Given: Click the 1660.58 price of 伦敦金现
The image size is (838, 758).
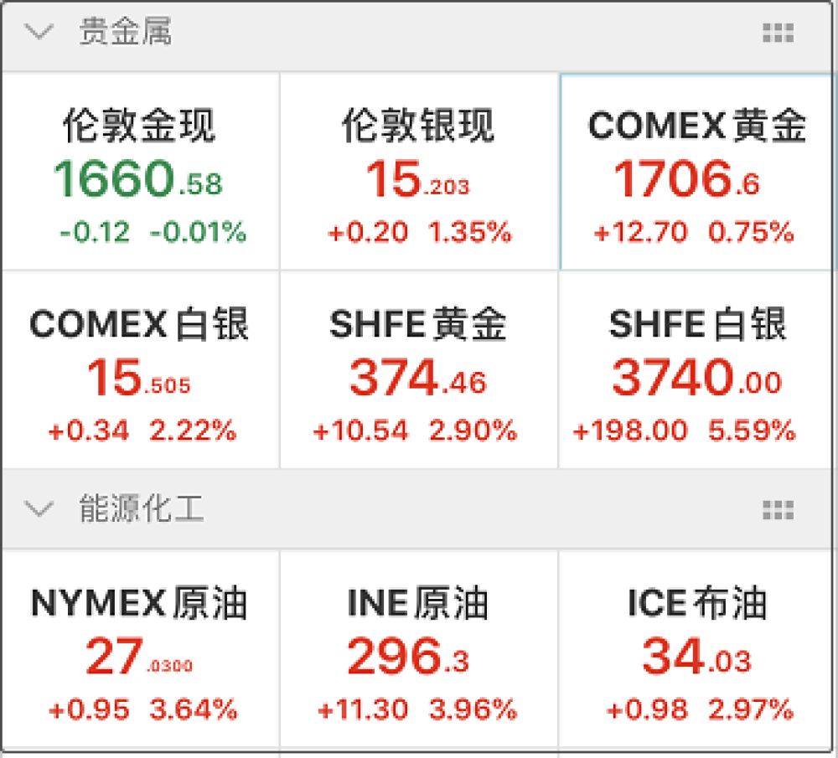Looking at the screenshot, I should tap(138, 179).
